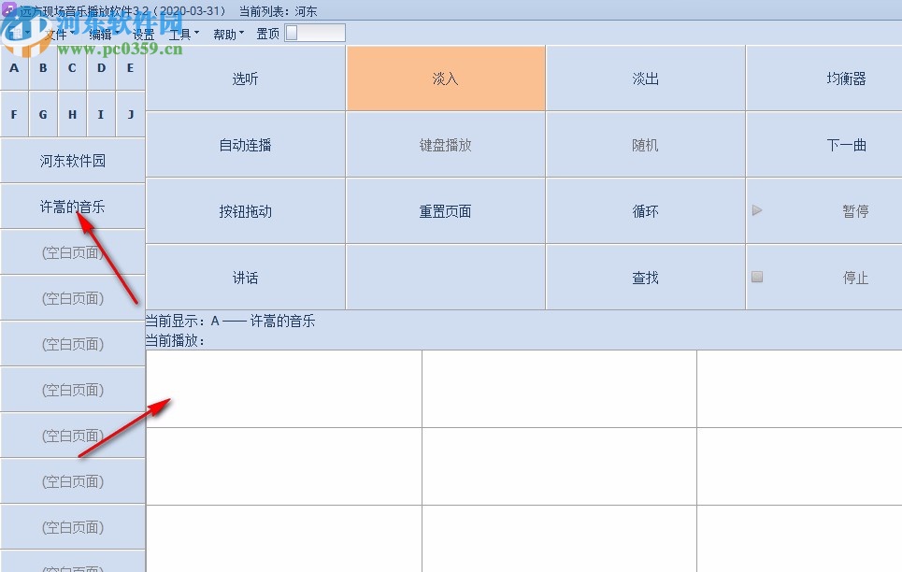Viewport: 902px width, 572px height.
Task: Open the 文件 dropdown menu
Action: (x=56, y=32)
